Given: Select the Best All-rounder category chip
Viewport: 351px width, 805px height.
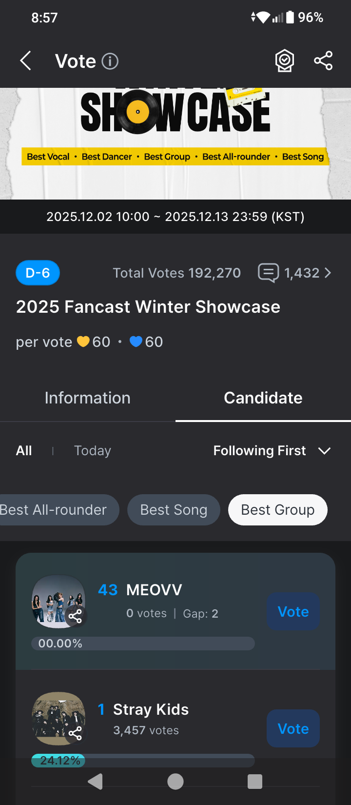Looking at the screenshot, I should [55, 510].
